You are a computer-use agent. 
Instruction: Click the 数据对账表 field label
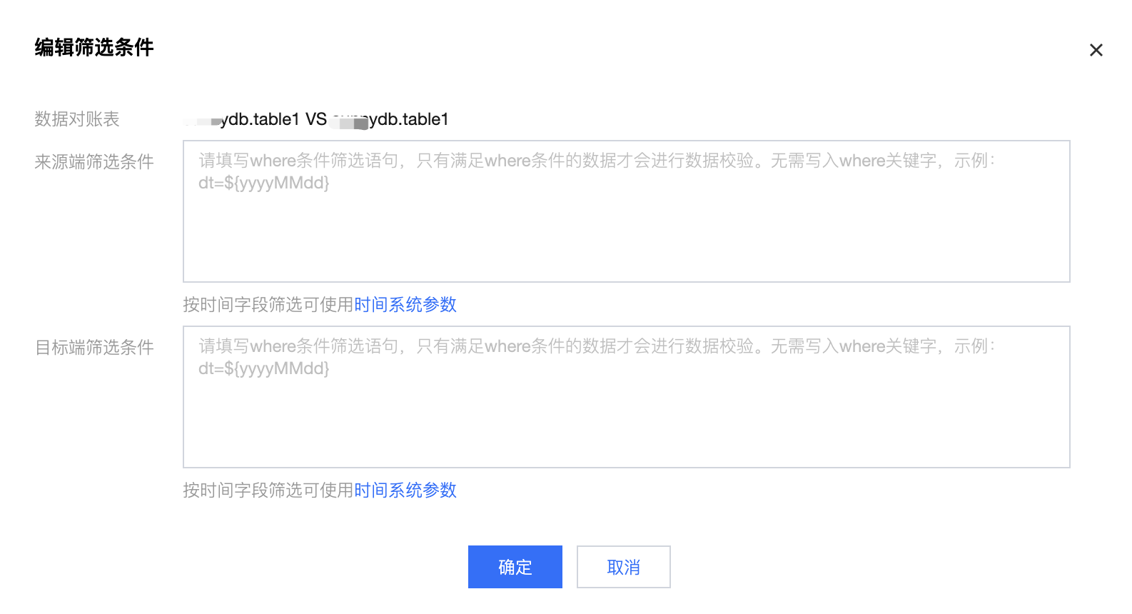click(77, 119)
